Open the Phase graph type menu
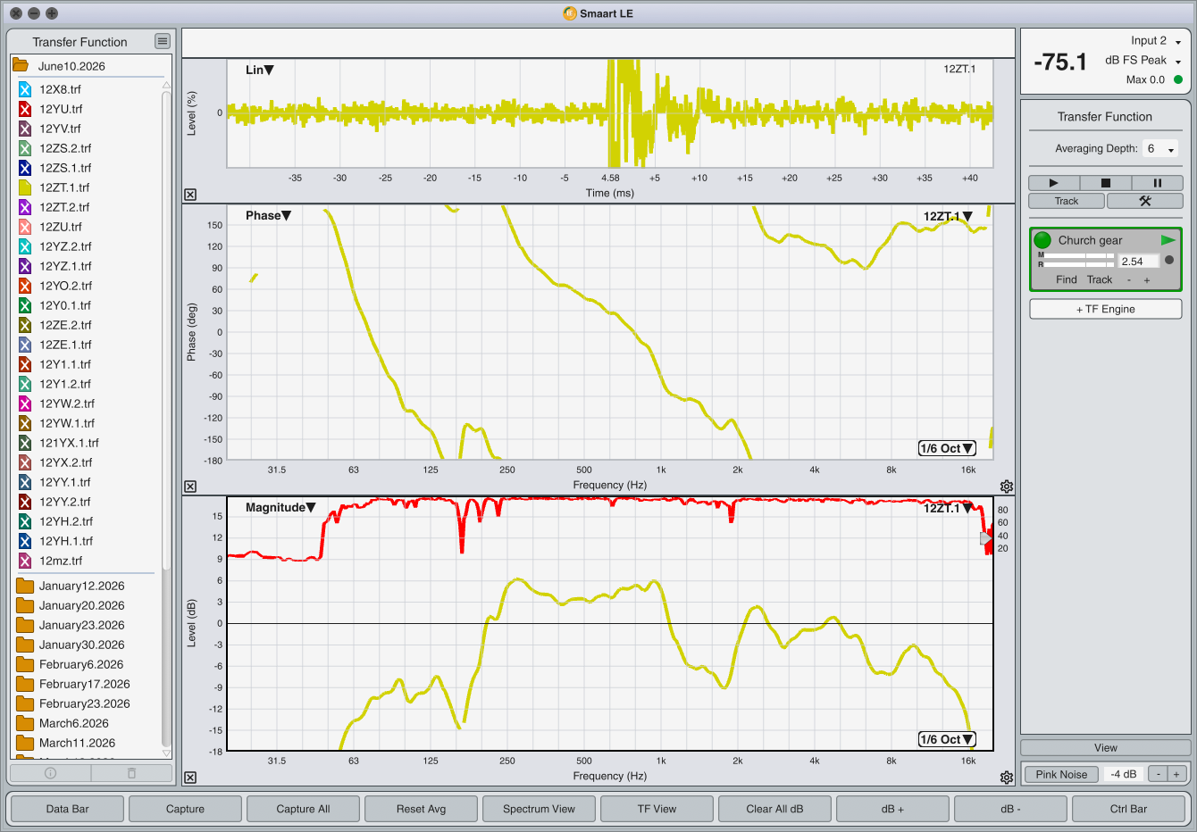The width and height of the screenshot is (1197, 832). [x=269, y=215]
